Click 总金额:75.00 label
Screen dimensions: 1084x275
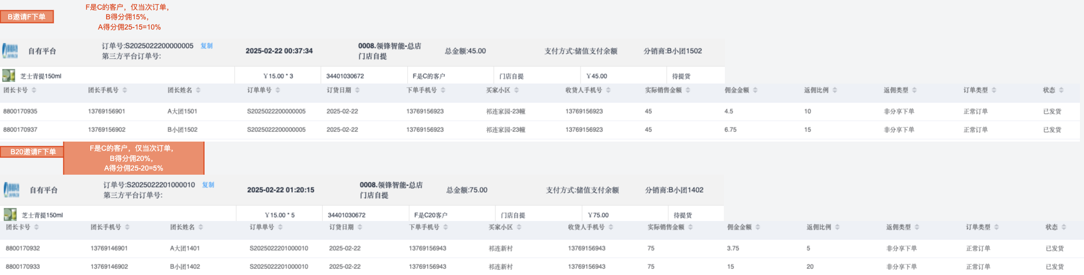tap(467, 190)
